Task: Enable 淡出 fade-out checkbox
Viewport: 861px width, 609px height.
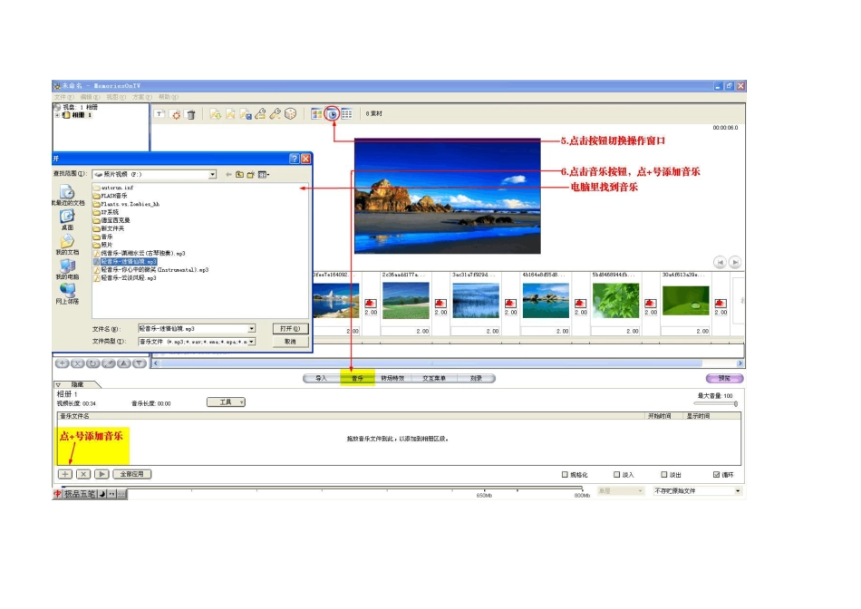Action: click(663, 475)
